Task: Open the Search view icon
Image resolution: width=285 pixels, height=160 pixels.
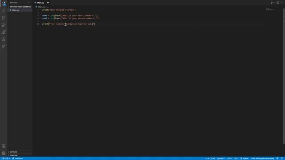Action: (4, 11)
